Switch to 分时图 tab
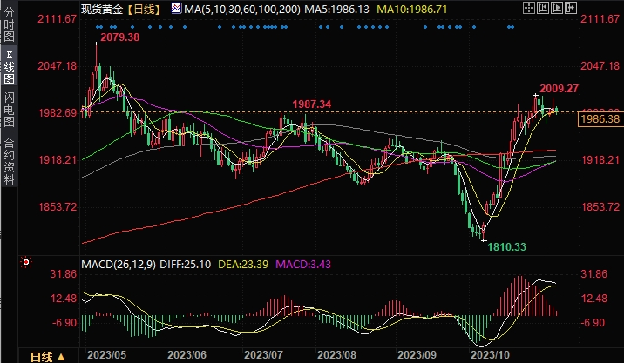 pos(9,24)
